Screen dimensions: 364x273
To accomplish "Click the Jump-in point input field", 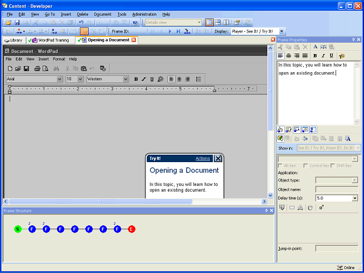I will [337, 249].
